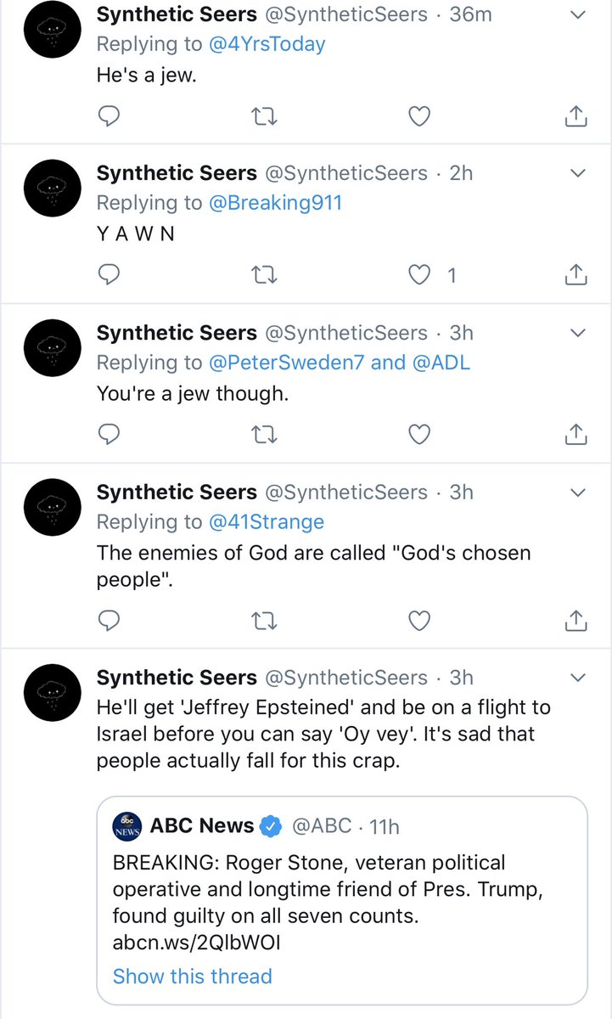Reply to the "He's a jew." tweet
The image size is (612, 1019).
(x=108, y=116)
